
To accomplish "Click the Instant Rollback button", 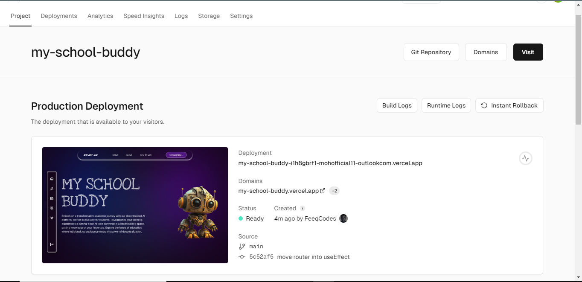I will (x=509, y=105).
